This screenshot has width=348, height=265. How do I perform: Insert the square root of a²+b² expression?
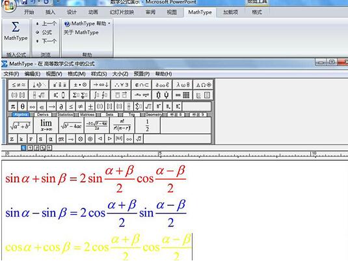[x=21, y=125]
